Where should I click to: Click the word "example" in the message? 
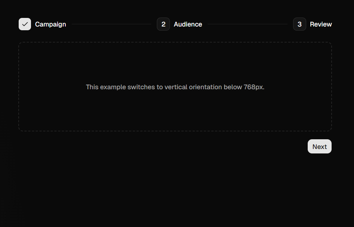[113, 87]
